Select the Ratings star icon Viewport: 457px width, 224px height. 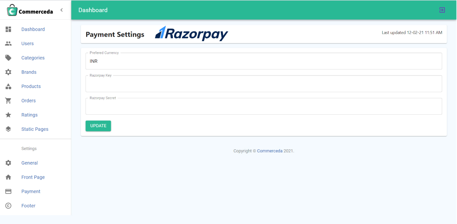(8, 115)
